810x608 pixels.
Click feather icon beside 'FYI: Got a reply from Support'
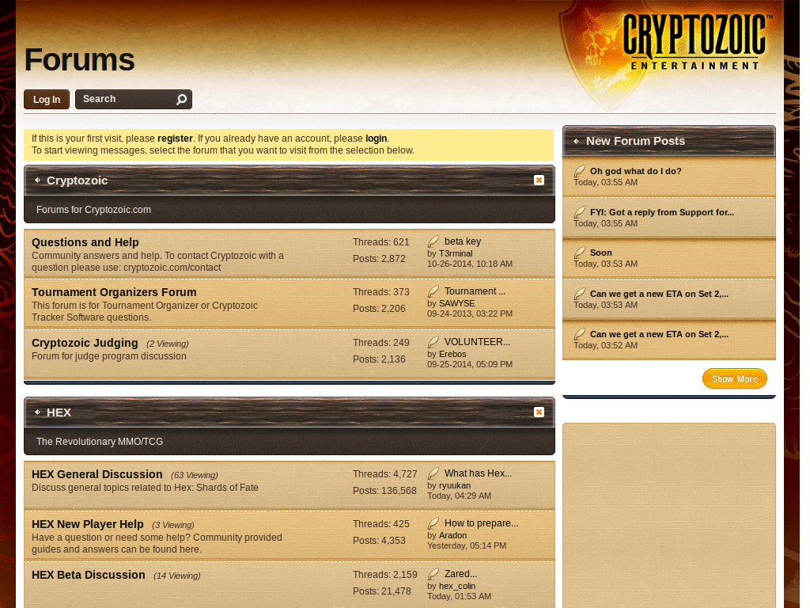(x=580, y=212)
